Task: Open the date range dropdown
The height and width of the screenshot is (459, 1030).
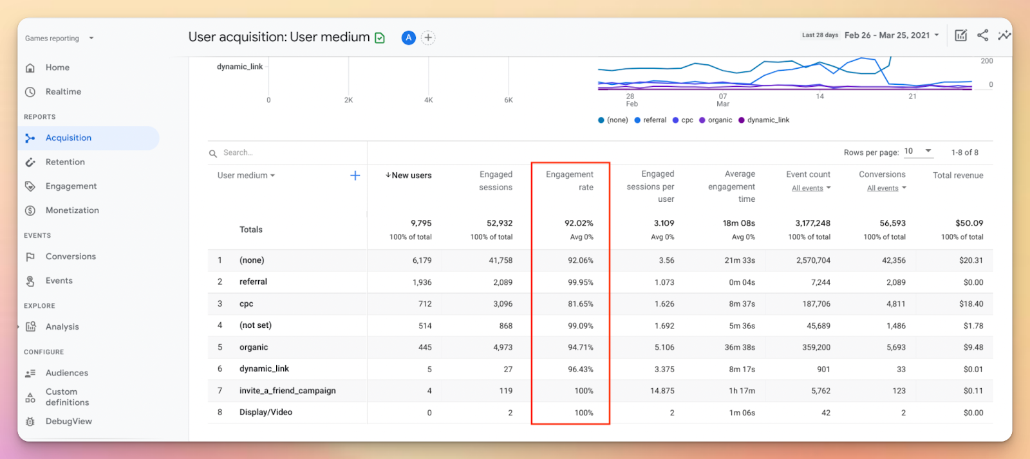Action: pos(892,35)
